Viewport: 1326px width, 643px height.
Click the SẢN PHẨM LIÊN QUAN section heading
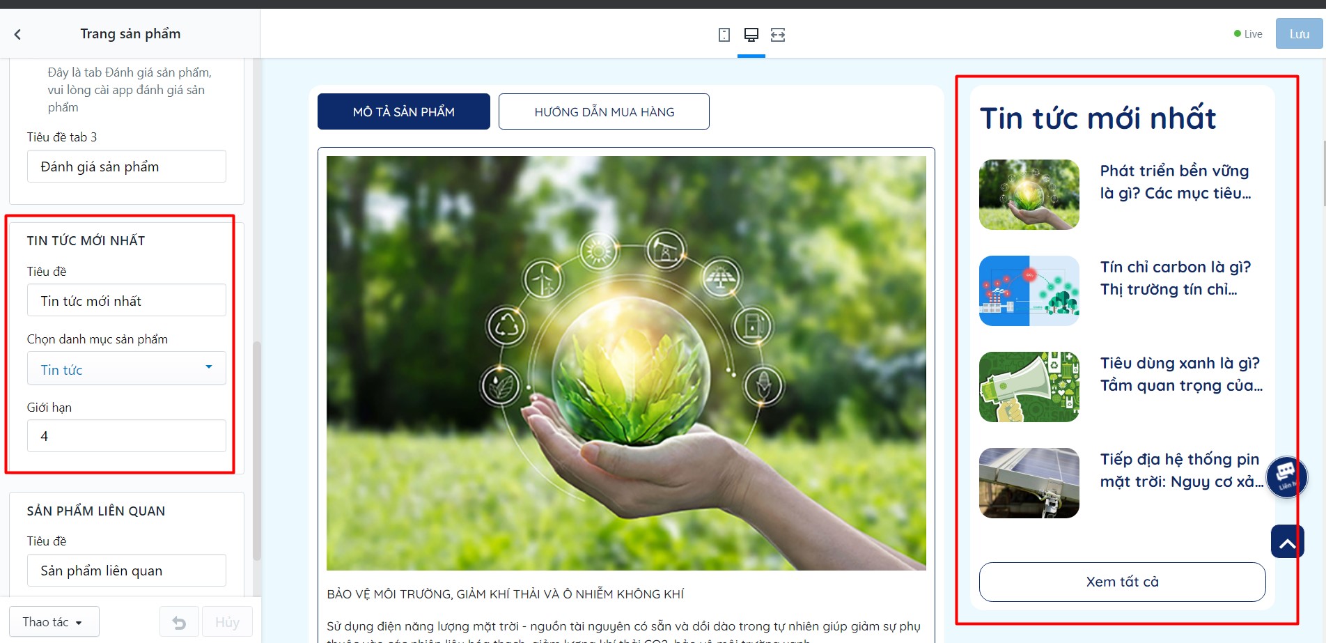coord(96,511)
